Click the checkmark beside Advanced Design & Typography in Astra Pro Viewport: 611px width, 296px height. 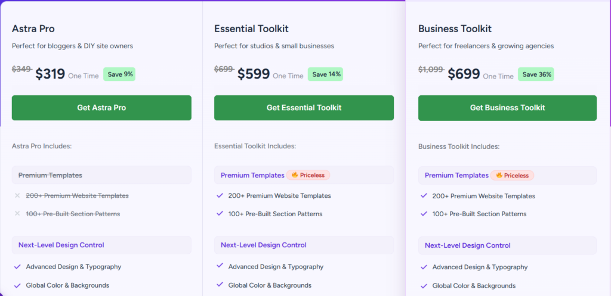pyautogui.click(x=17, y=267)
